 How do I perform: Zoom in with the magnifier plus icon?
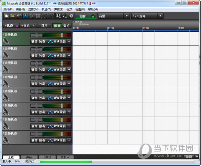(x=58, y=16)
